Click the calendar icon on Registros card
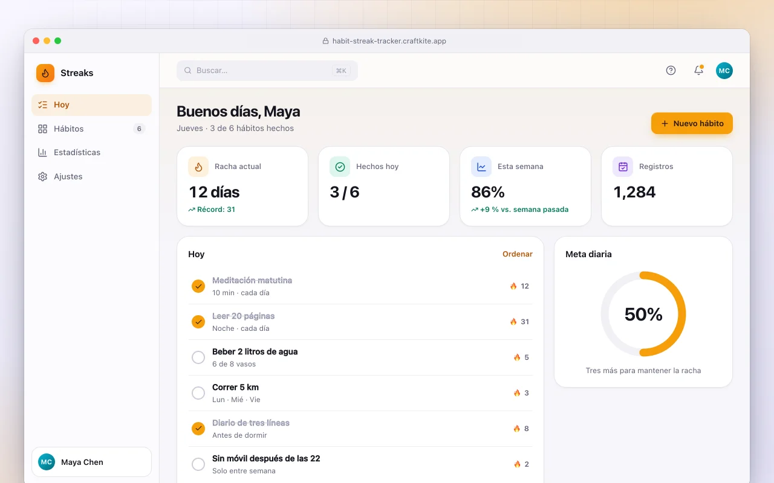This screenshot has width=774, height=483. point(623,167)
